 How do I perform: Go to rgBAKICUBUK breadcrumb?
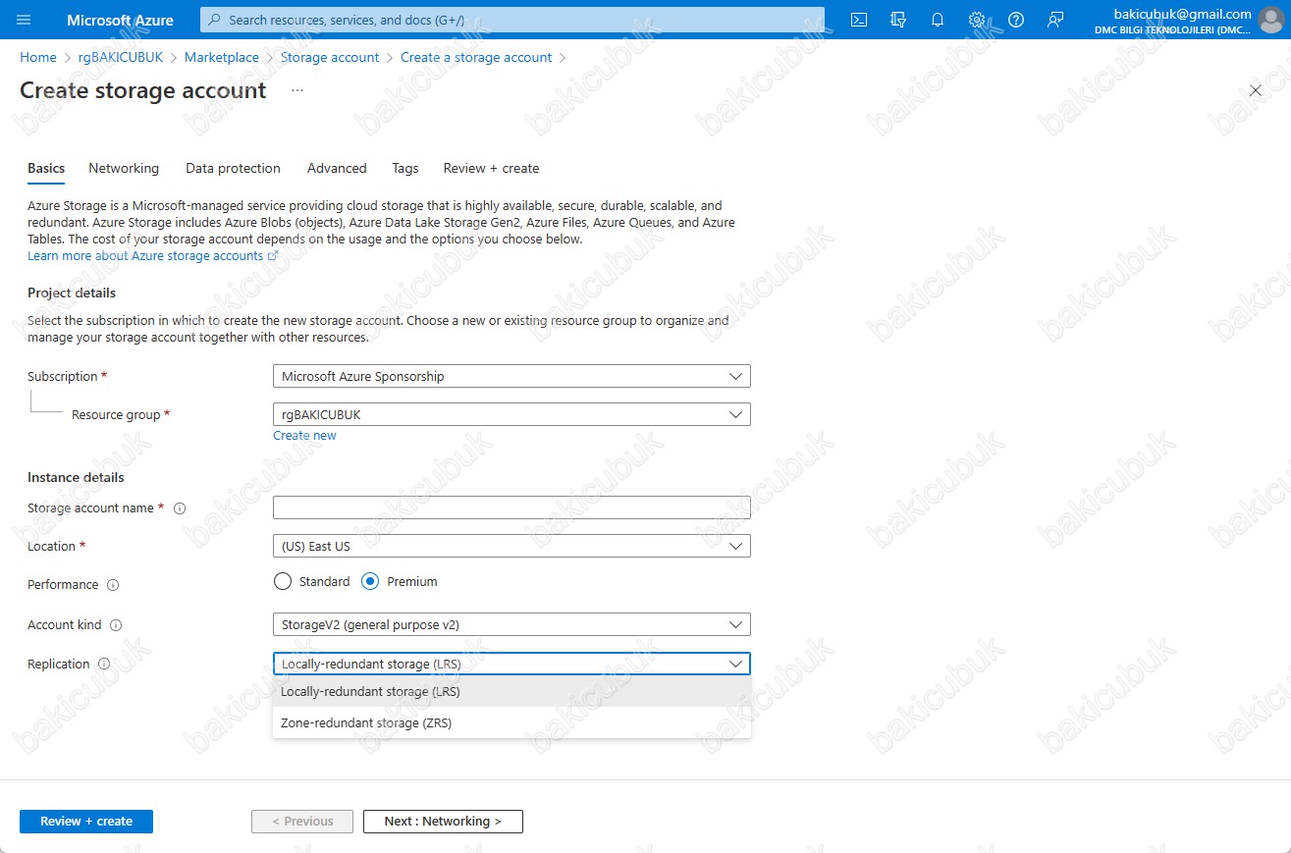[121, 58]
